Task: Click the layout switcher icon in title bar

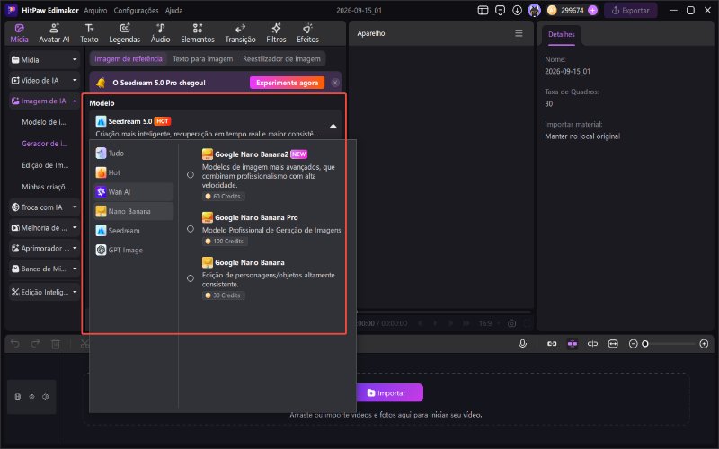Action: [483, 11]
